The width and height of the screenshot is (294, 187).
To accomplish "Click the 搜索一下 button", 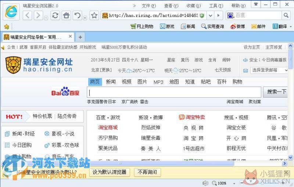I will pos(275,92).
